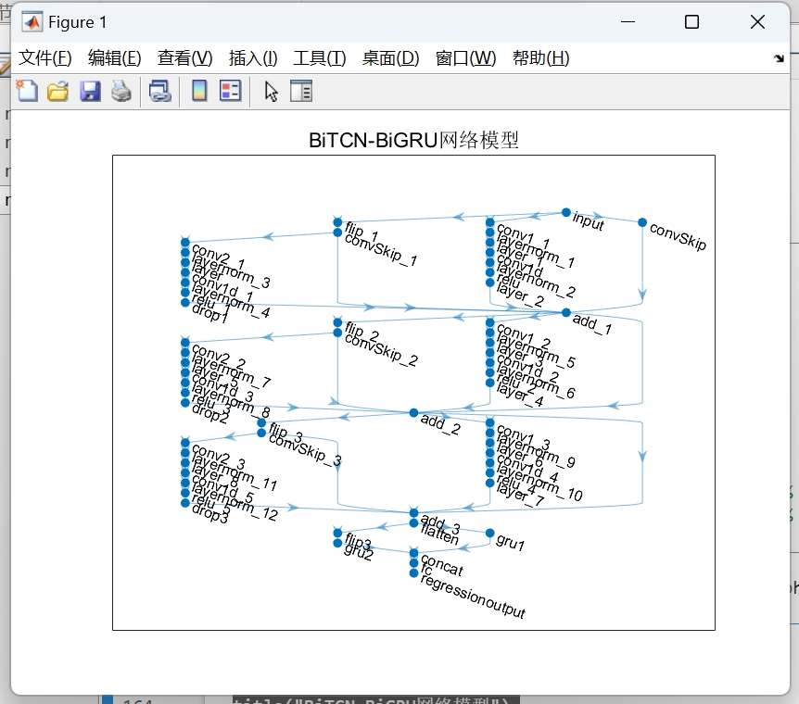Open the Property Editor with the last toolbar icon
This screenshot has height=704, width=799.
point(301,91)
